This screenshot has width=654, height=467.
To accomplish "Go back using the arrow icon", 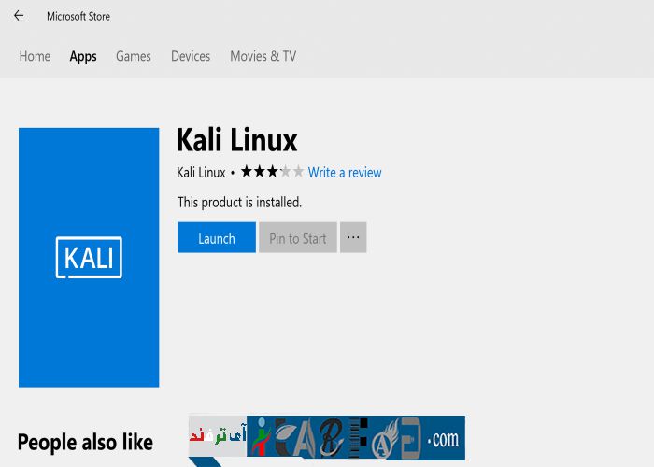I will tap(19, 16).
